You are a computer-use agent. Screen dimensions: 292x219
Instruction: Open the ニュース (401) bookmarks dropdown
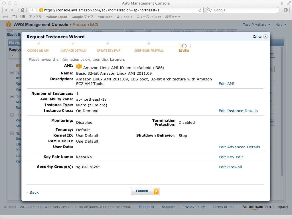pos(149,17)
